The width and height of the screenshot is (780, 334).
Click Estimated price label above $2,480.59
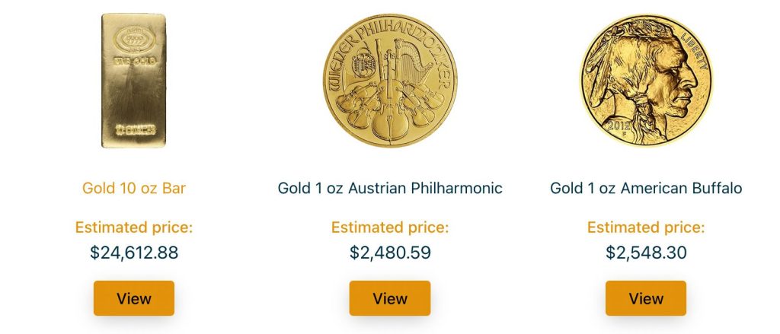pos(389,227)
